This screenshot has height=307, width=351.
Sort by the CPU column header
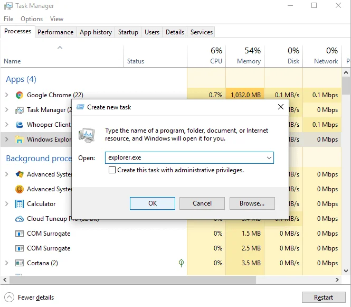tap(206, 56)
